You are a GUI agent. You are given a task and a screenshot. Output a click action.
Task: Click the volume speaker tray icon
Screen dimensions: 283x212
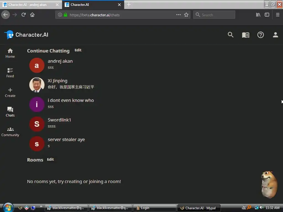(261, 208)
